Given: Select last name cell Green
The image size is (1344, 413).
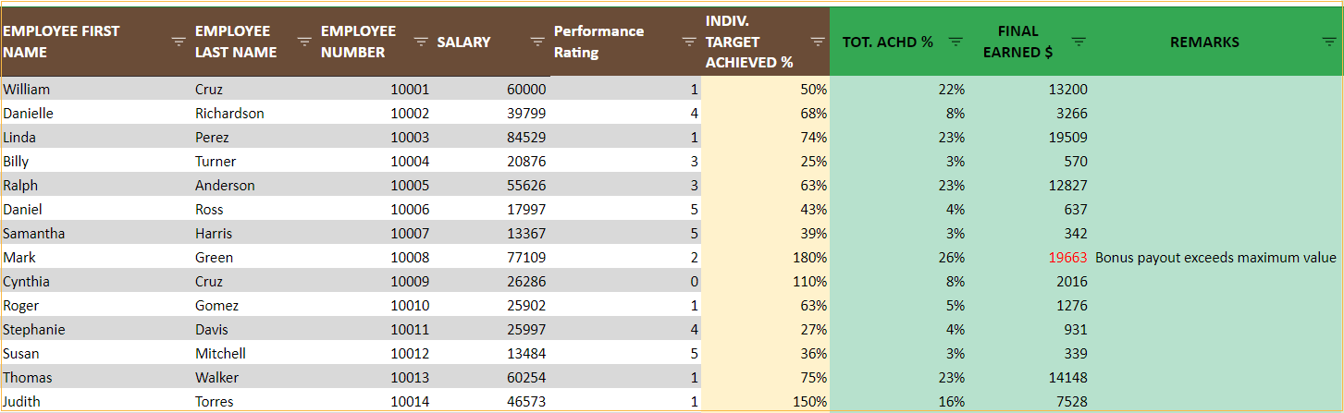Looking at the screenshot, I should click(255, 258).
